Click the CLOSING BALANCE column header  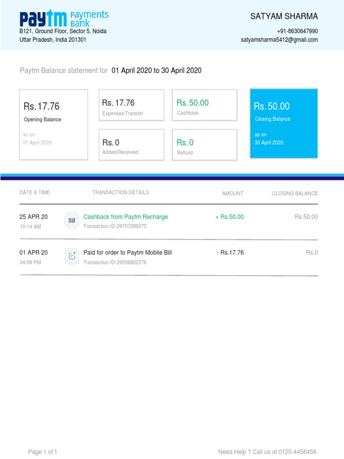pos(294,194)
